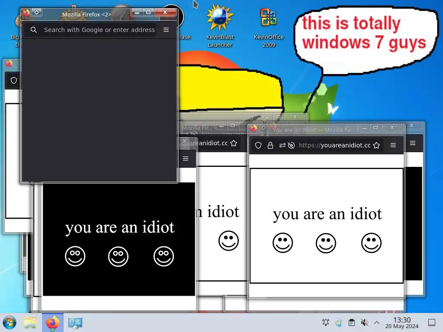The image size is (443, 332).
Task: Close the front 'You are an Idiot' Firefox window
Action: coord(392,128)
